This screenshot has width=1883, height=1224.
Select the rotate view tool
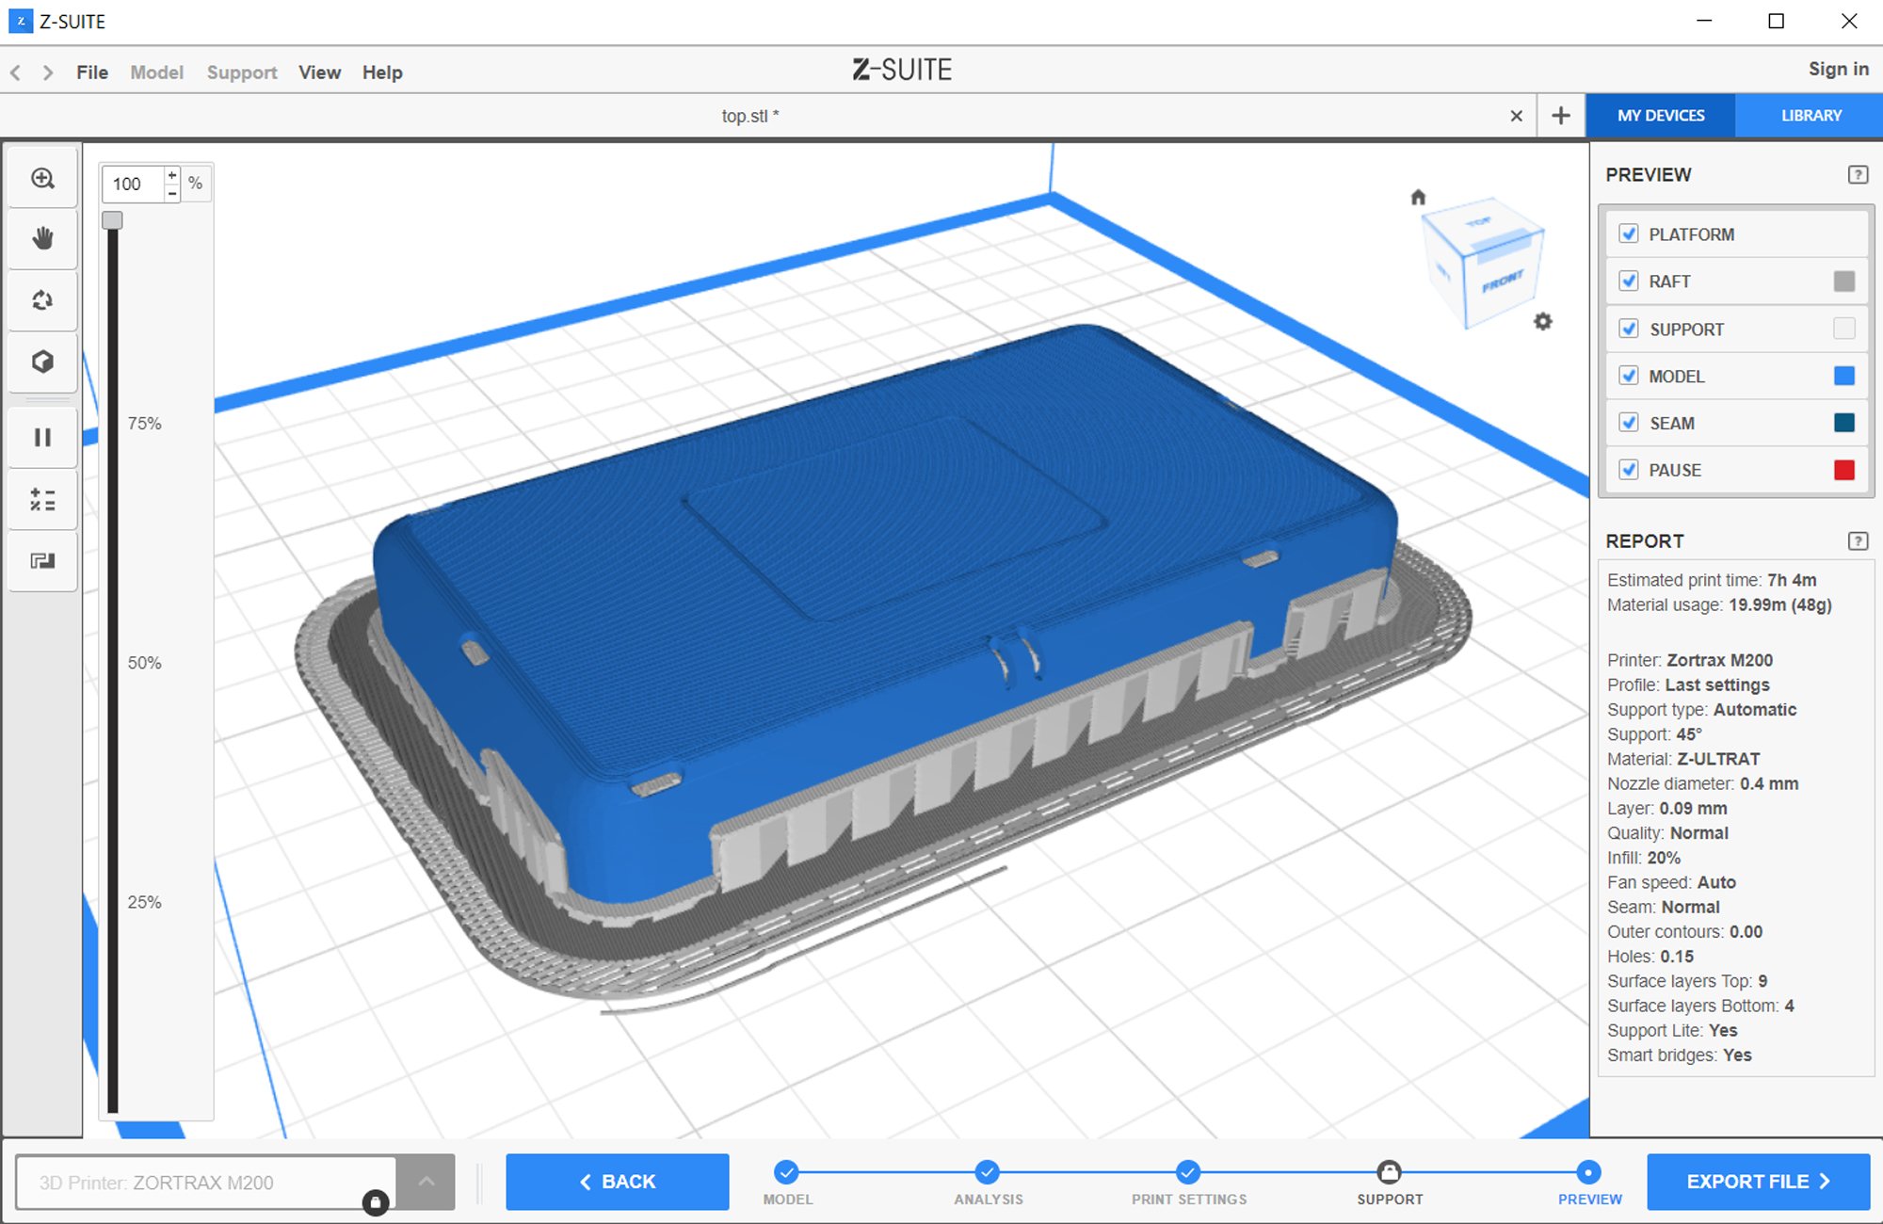[x=42, y=300]
